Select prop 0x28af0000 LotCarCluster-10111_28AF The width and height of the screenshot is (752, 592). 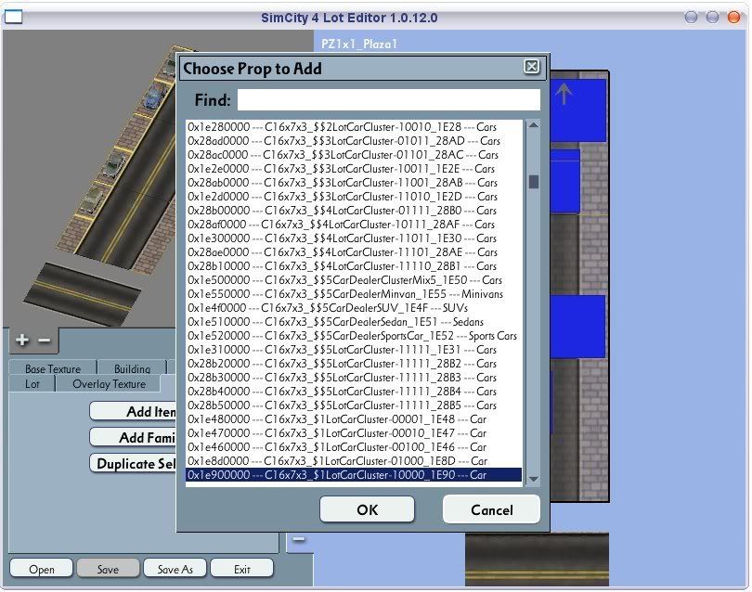point(354,225)
